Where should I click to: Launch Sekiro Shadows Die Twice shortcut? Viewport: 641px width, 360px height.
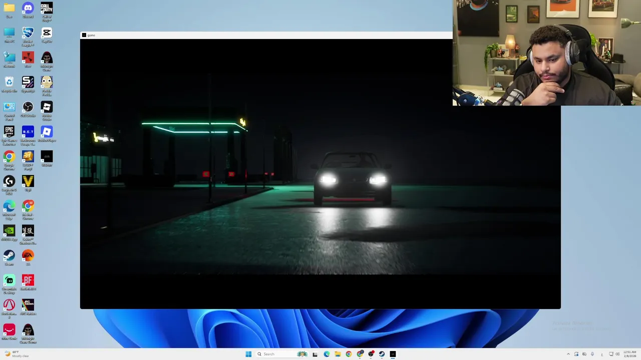click(x=28, y=234)
